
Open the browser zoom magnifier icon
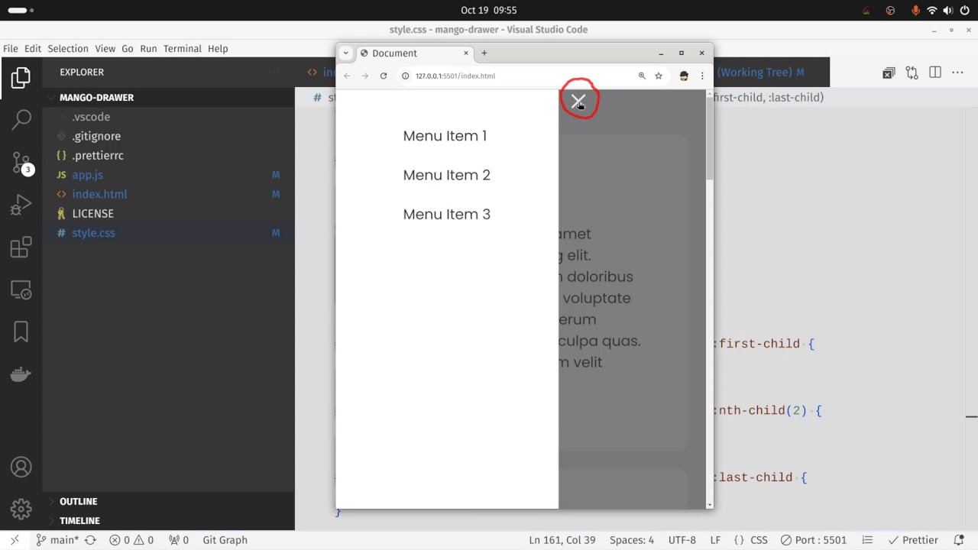pos(642,76)
